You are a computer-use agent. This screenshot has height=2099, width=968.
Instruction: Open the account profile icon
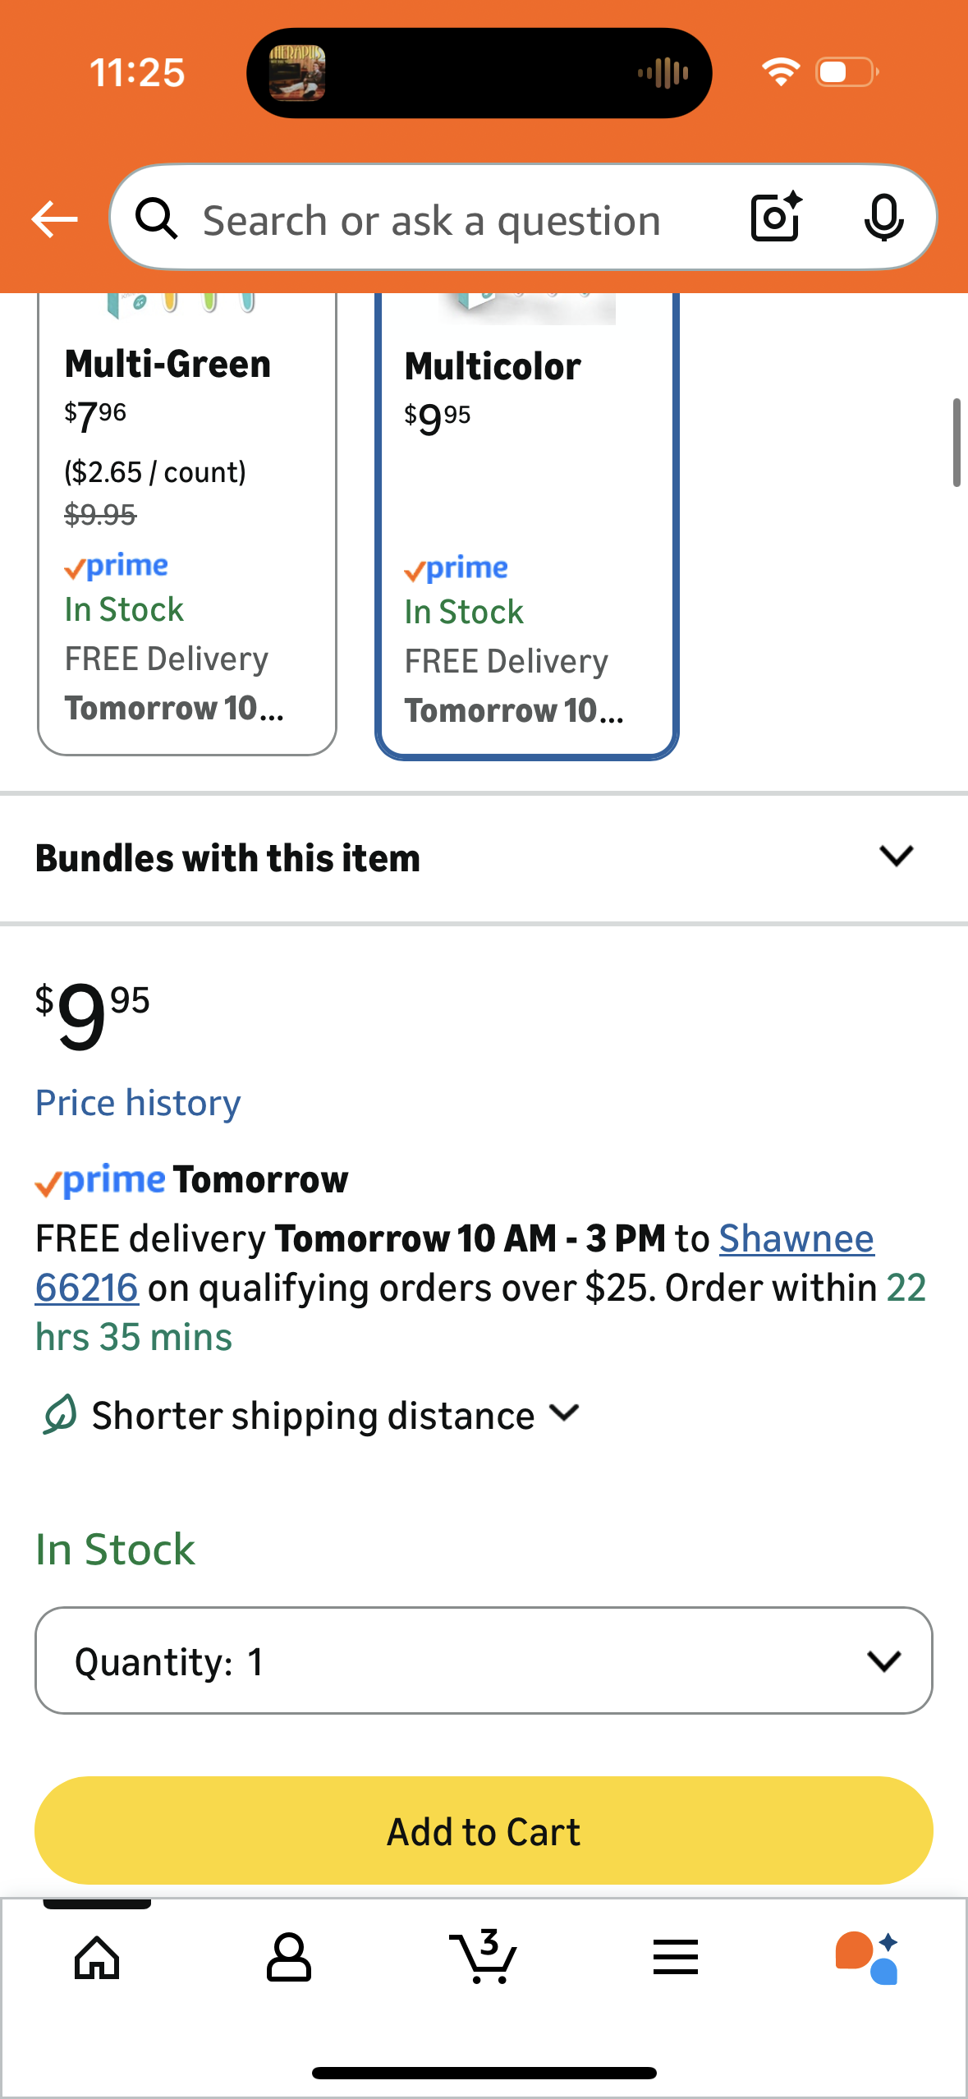[x=289, y=1958]
